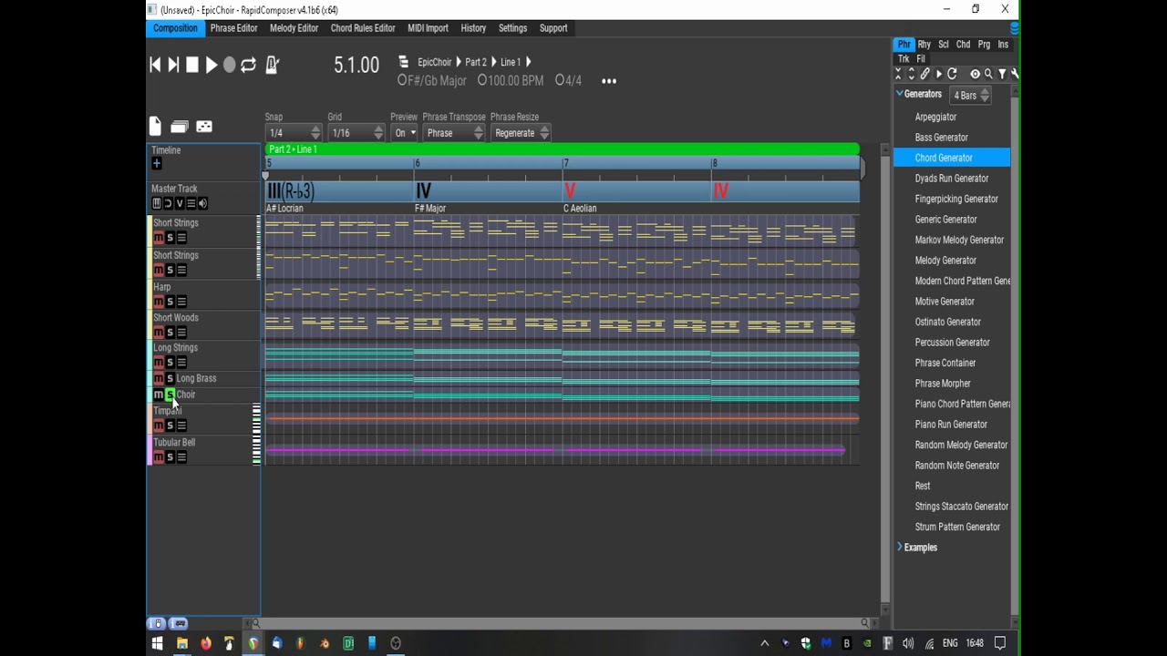This screenshot has height=656, width=1167.
Task: Toggle the metronome
Action: [272, 65]
